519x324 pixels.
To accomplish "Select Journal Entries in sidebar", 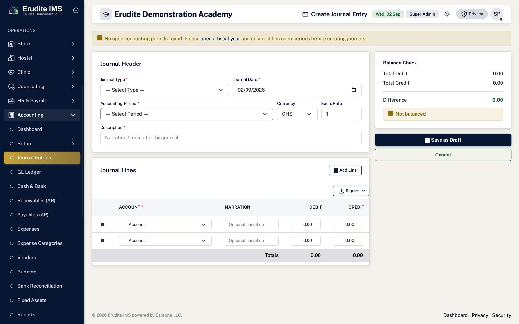I will pos(42,158).
